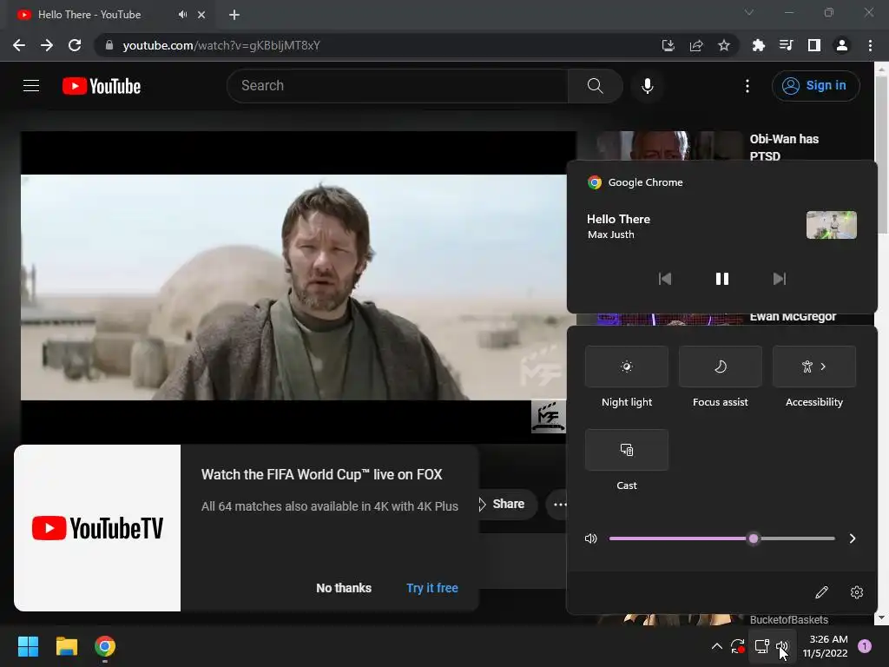This screenshot has height=667, width=889.
Task: Go back with the browser back arrow
Action: (19, 45)
